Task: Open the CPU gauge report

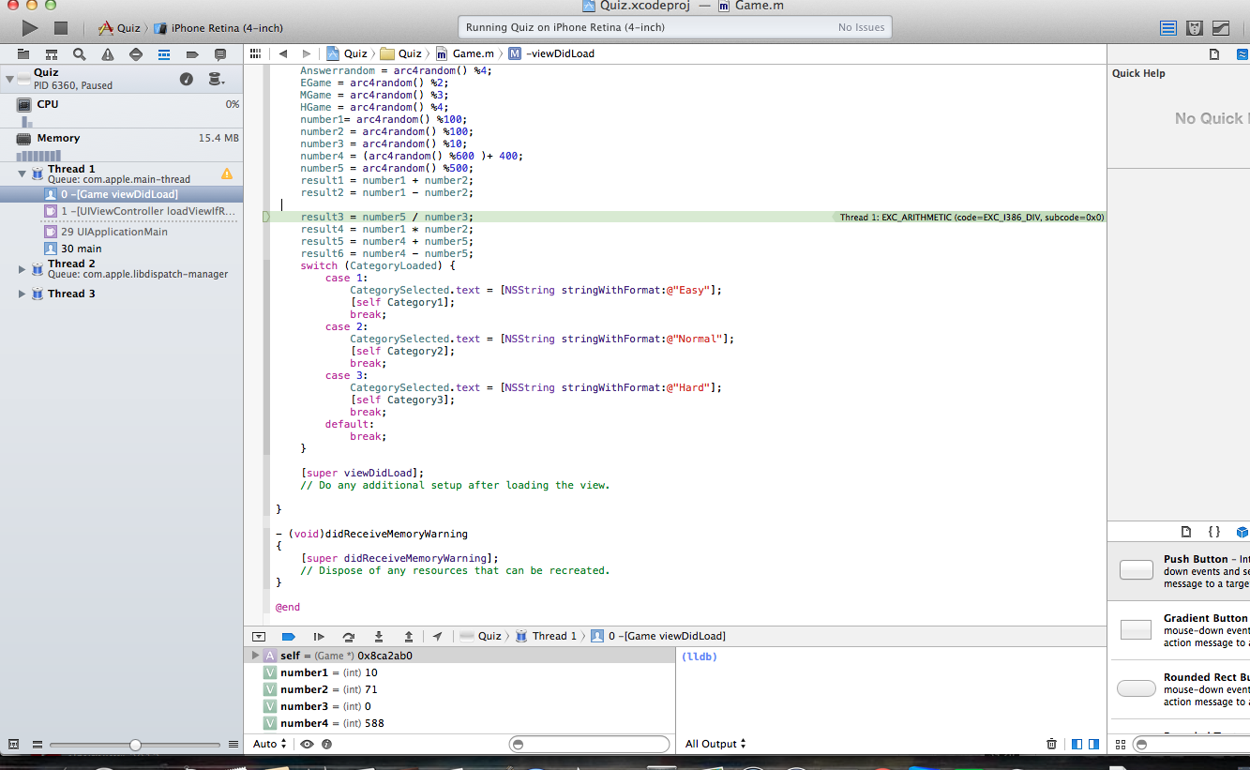Action: click(x=122, y=111)
